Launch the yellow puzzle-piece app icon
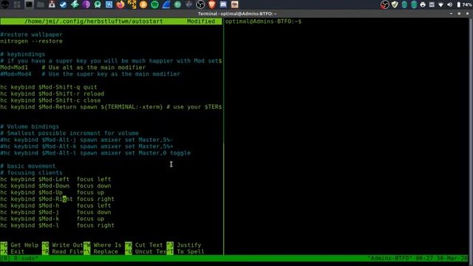 (132, 4)
